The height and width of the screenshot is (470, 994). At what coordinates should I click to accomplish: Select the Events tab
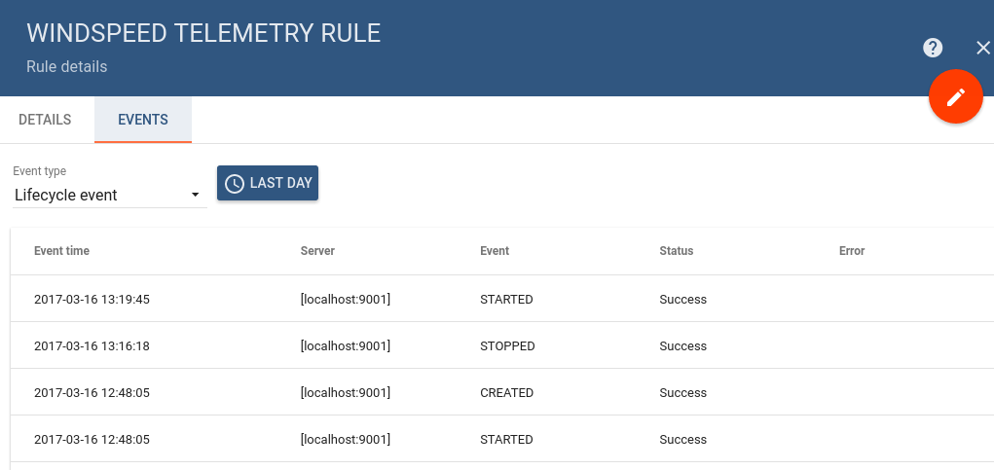tap(143, 120)
